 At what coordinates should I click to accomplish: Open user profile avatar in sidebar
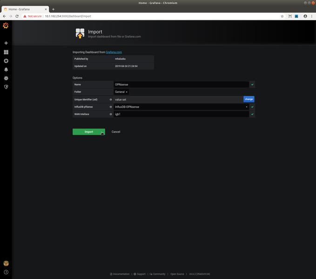[x=6, y=263]
